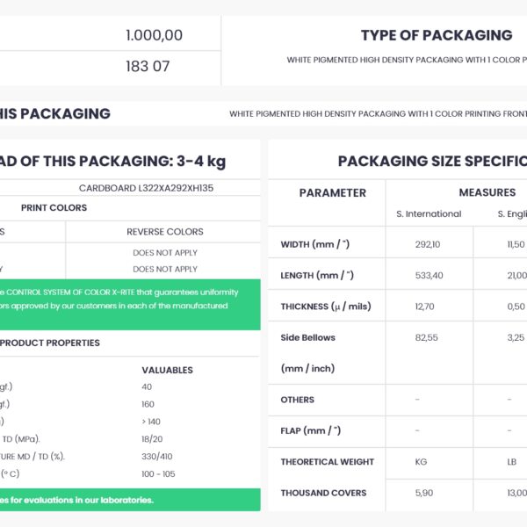
Task: Click the Side Bellows value 82,55
Action: click(426, 337)
